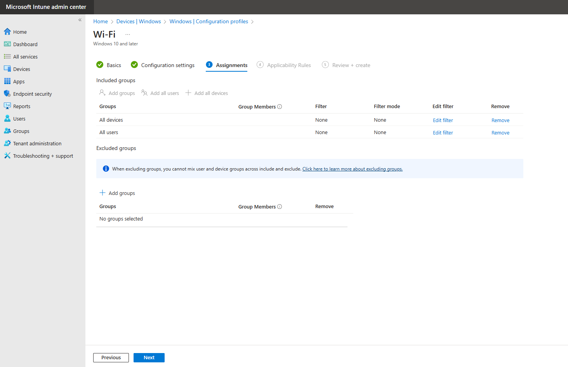Click Edit filter for All devices
Viewport: 568px width, 367px height.
tap(443, 120)
